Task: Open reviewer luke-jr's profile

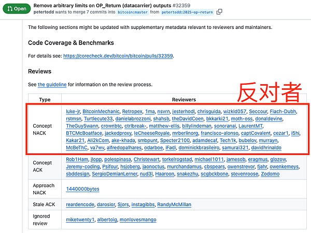Action: pyautogui.click(x=73, y=111)
